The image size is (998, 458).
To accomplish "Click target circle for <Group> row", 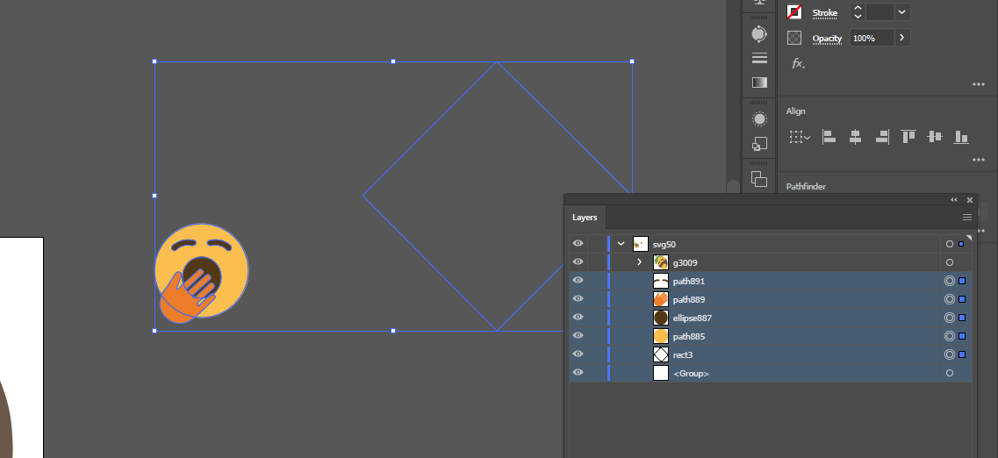I will [950, 374].
